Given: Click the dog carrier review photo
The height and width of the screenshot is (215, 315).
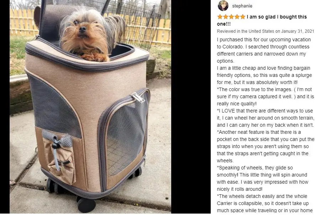Looking at the screenshot, I should [x=90, y=107].
